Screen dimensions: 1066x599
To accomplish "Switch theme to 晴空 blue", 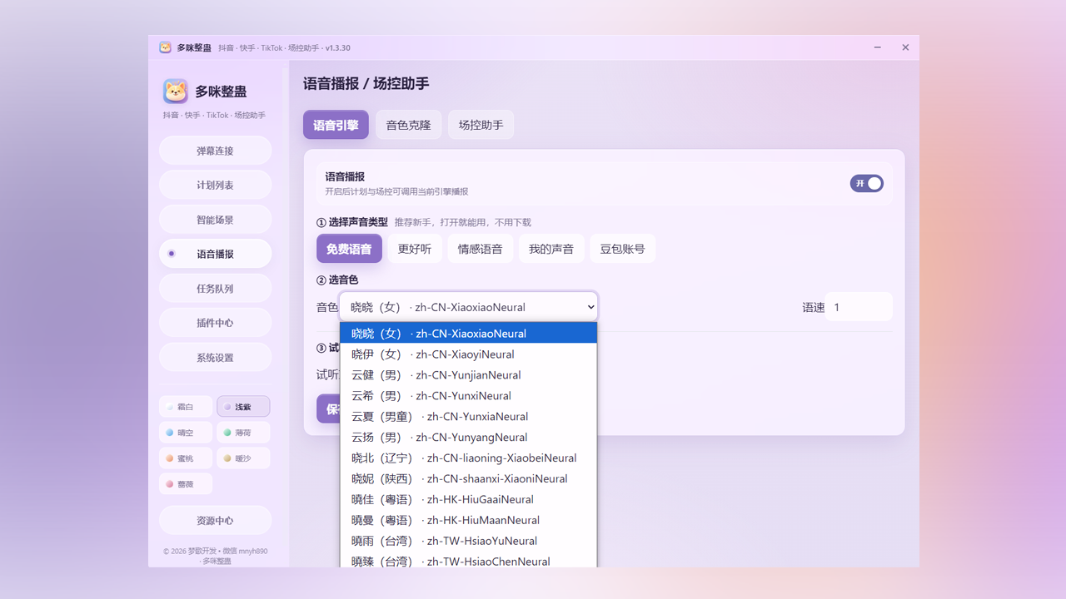I will click(186, 433).
